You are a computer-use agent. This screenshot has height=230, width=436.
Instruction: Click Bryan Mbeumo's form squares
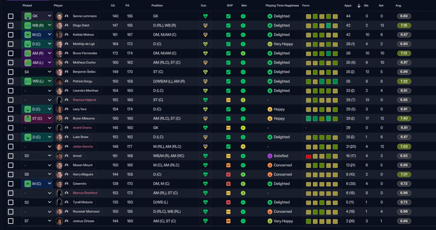coord(322,119)
